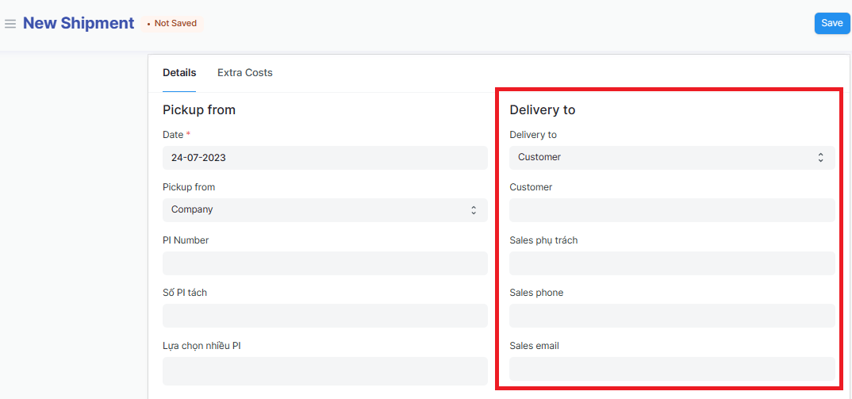The image size is (852, 399).
Task: Select the Lựa chọn nhiều PI field
Action: click(x=324, y=370)
